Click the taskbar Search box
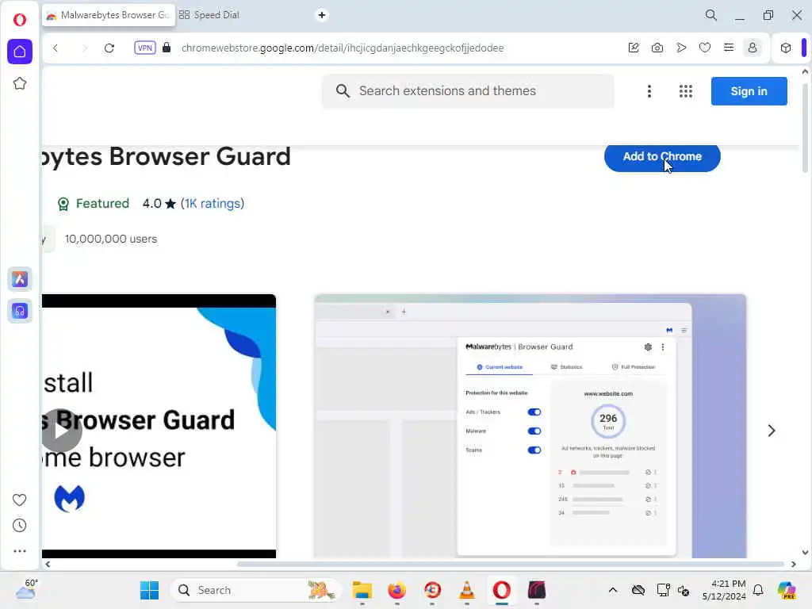 255,590
